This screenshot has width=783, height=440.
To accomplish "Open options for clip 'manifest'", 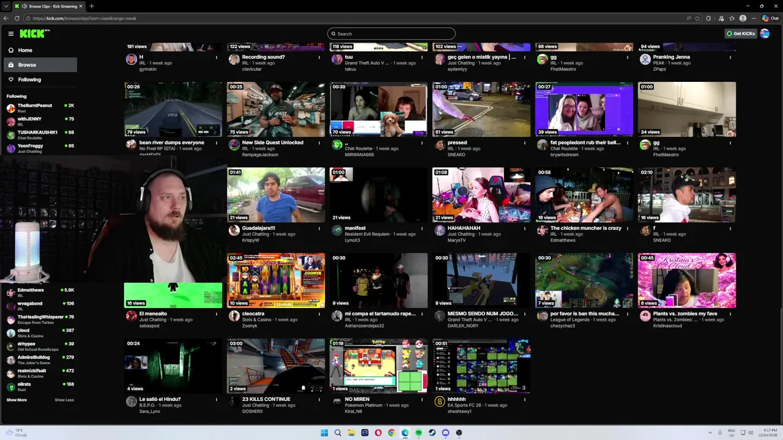I will 421,228.
